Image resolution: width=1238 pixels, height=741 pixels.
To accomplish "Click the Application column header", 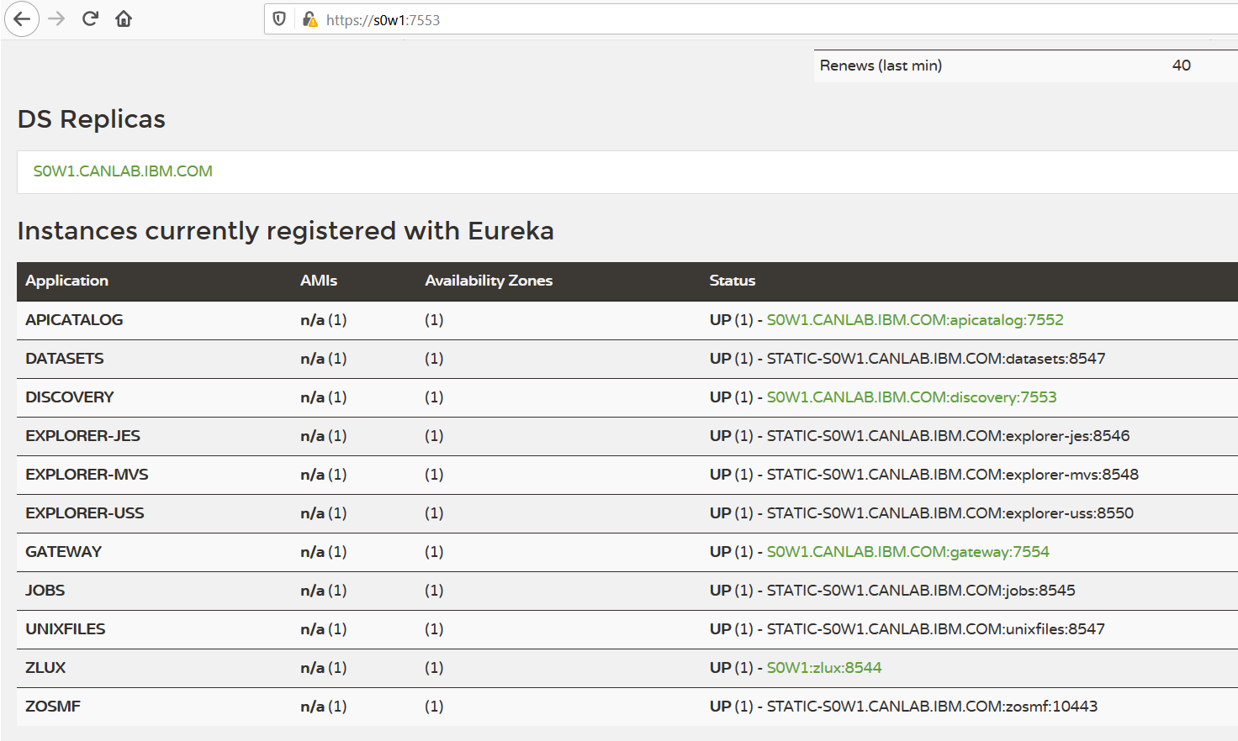I will 66,281.
